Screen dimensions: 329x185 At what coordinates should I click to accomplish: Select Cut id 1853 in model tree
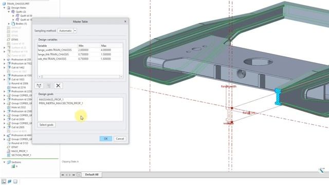18,80
